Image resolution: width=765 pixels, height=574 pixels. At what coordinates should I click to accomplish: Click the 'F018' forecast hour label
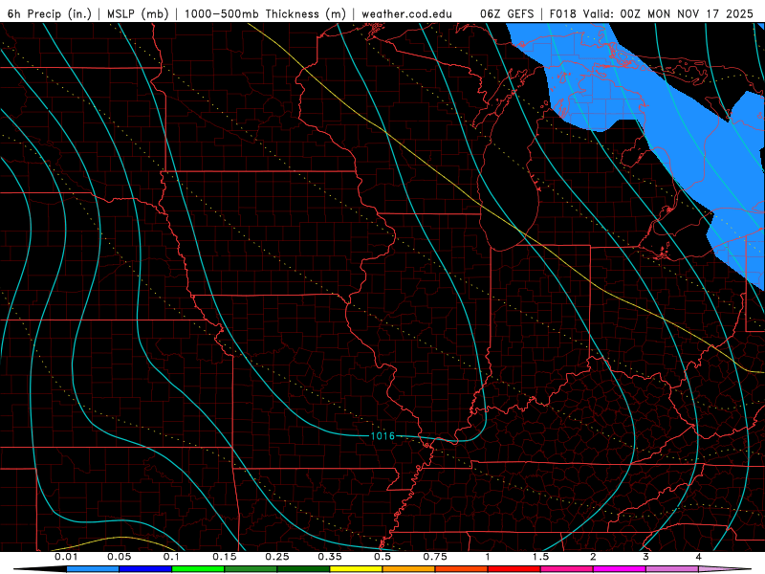click(x=563, y=13)
